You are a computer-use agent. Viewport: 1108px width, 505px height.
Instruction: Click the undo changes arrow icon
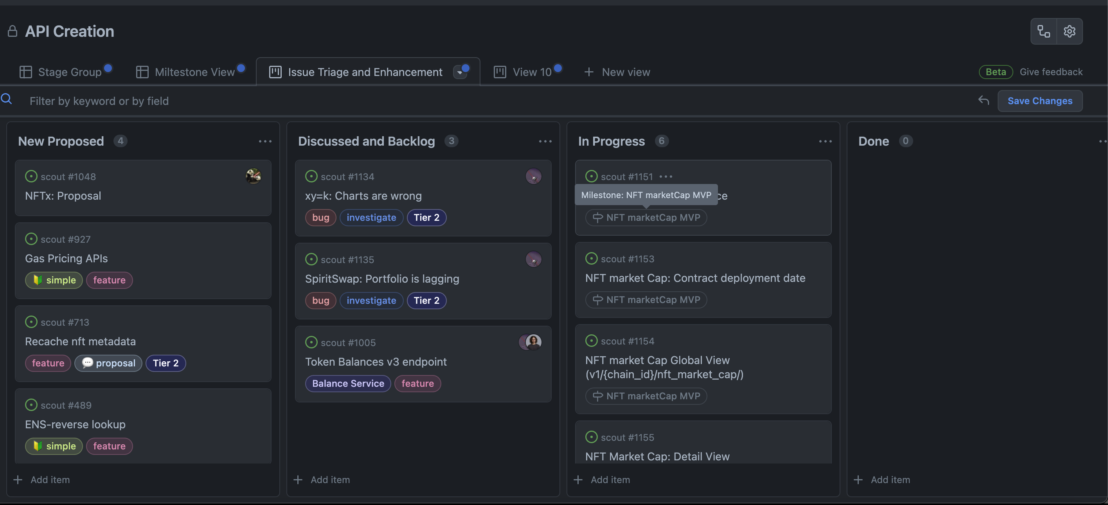tap(983, 100)
